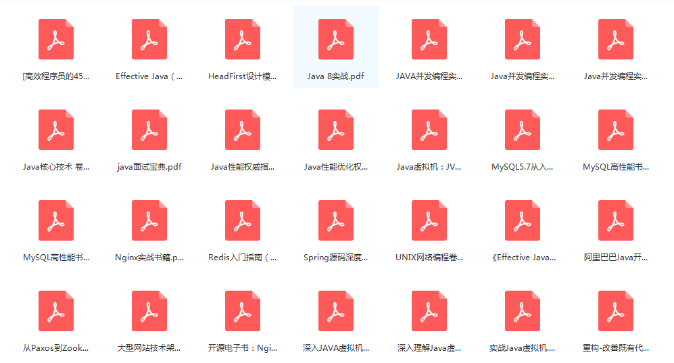Click the label "Nginx实战书籍.p..."

pos(149,258)
